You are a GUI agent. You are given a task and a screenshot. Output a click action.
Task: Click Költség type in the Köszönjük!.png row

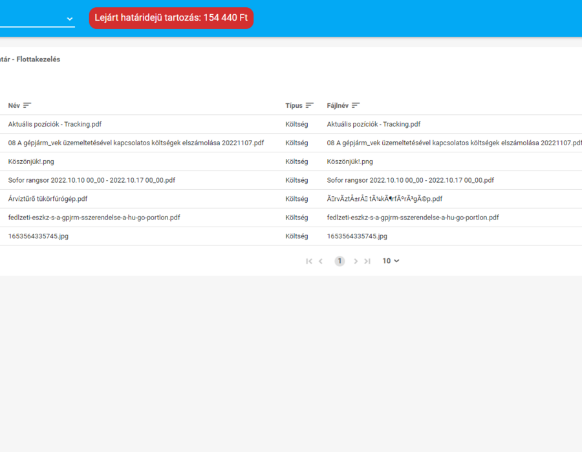[x=297, y=161]
